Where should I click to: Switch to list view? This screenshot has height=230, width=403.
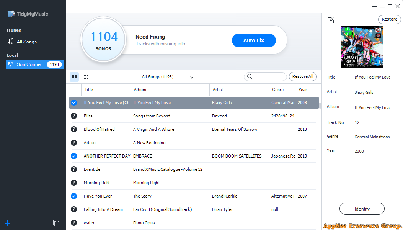74,77
